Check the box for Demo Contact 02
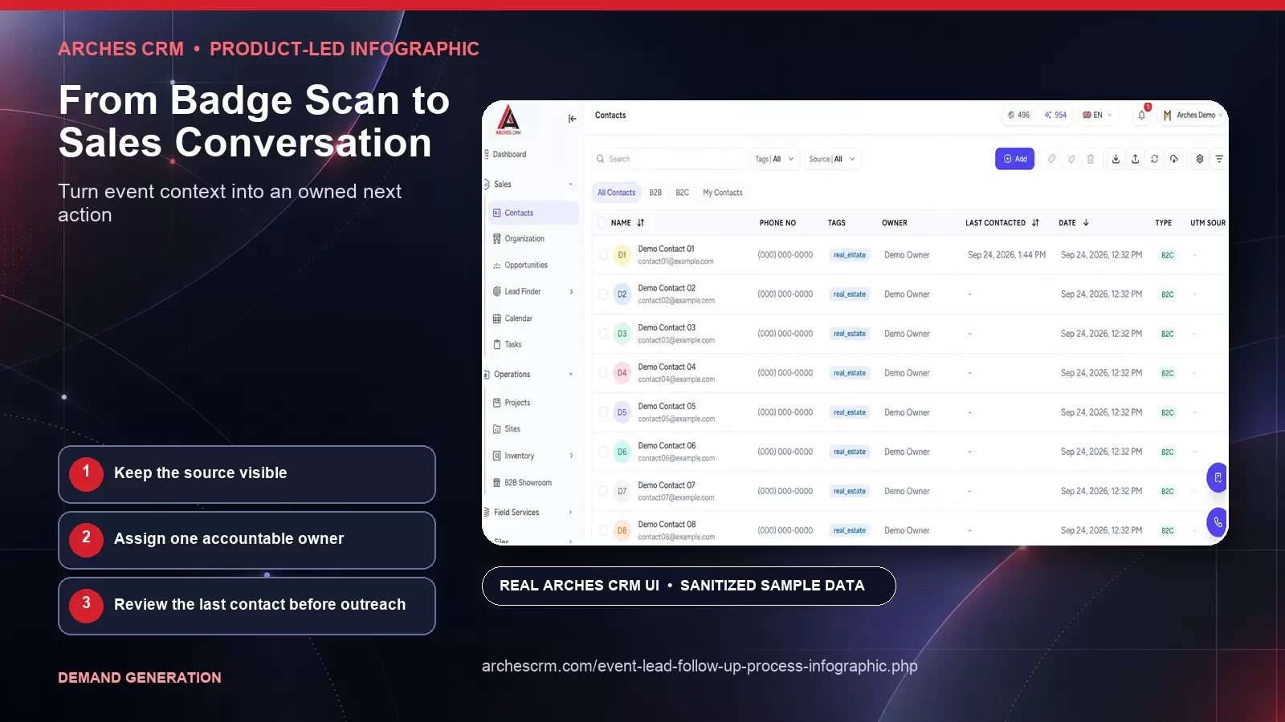The width and height of the screenshot is (1285, 722). pyautogui.click(x=602, y=294)
